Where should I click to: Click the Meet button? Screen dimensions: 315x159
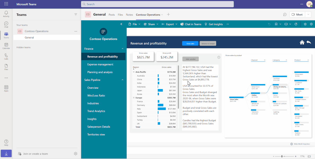coord(297,15)
